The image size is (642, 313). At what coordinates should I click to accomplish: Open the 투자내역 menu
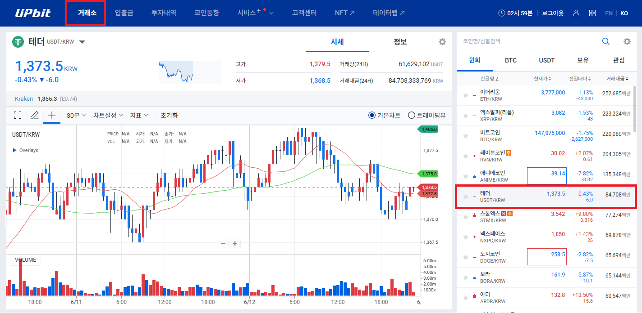click(x=164, y=13)
